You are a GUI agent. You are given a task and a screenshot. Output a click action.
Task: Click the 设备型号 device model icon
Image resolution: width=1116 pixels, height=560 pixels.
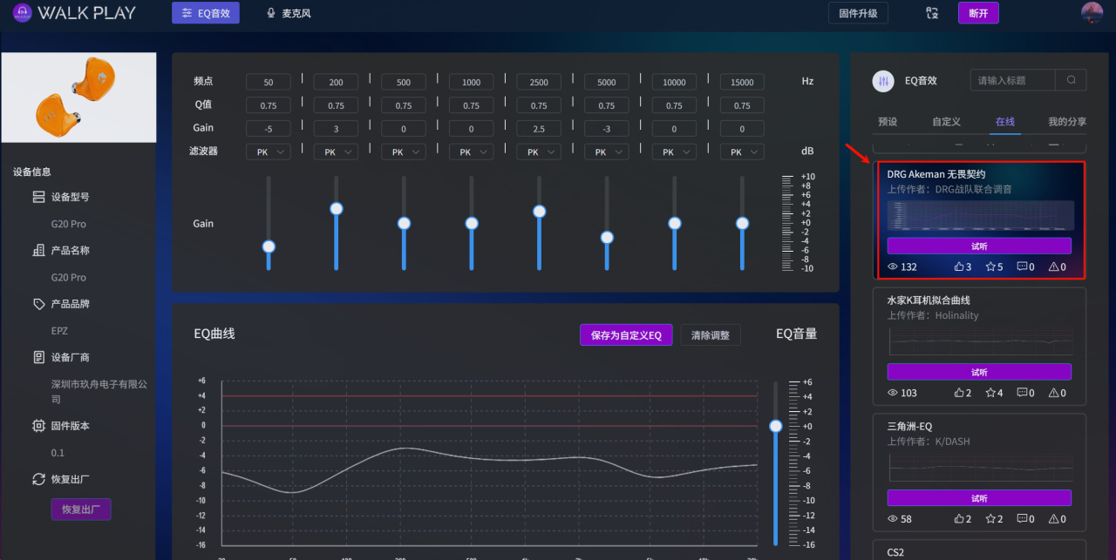(x=38, y=197)
